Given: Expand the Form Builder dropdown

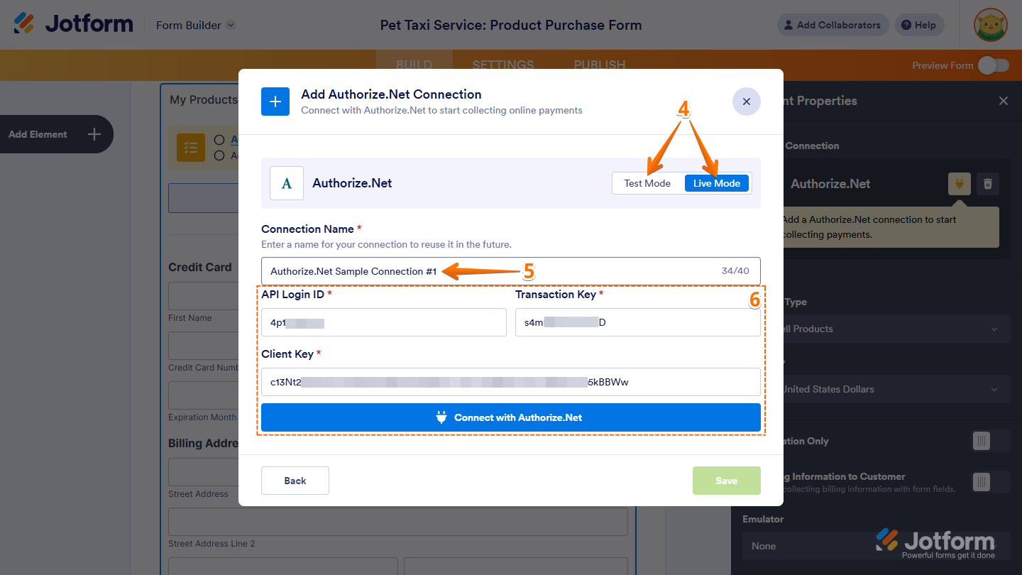Looking at the screenshot, I should point(230,25).
